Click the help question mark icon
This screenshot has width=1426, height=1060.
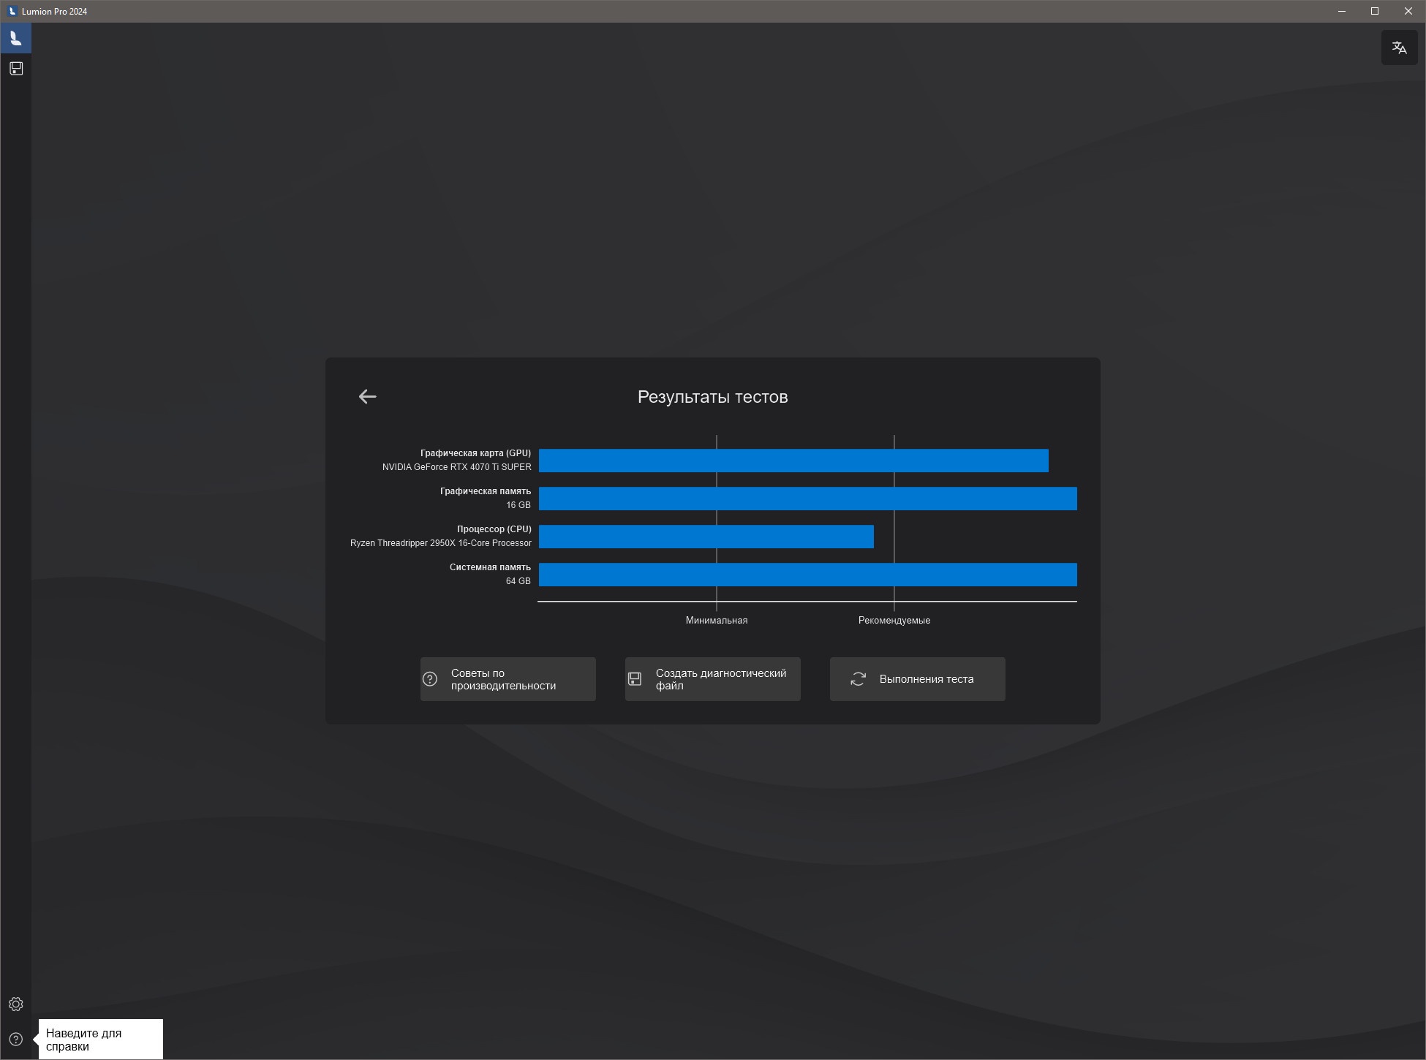[15, 1039]
